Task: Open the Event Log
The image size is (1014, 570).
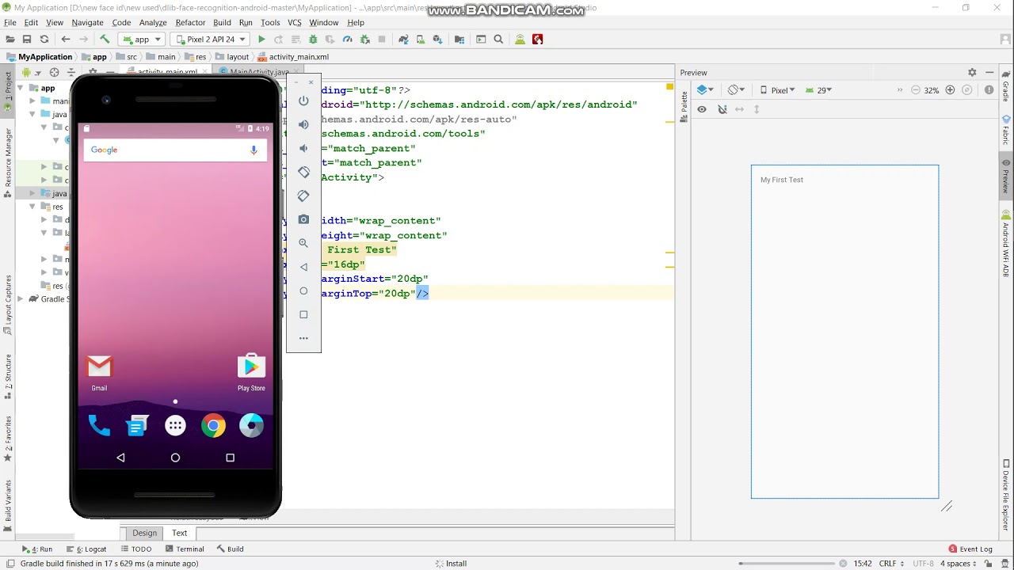Action: pyautogui.click(x=970, y=549)
